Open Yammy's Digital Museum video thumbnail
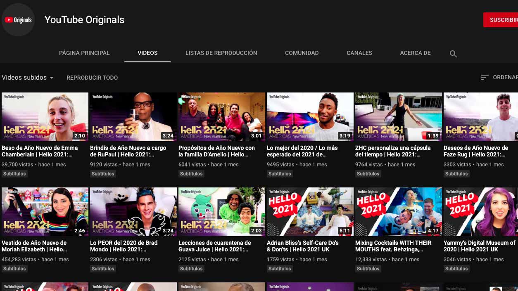 tap(481, 212)
